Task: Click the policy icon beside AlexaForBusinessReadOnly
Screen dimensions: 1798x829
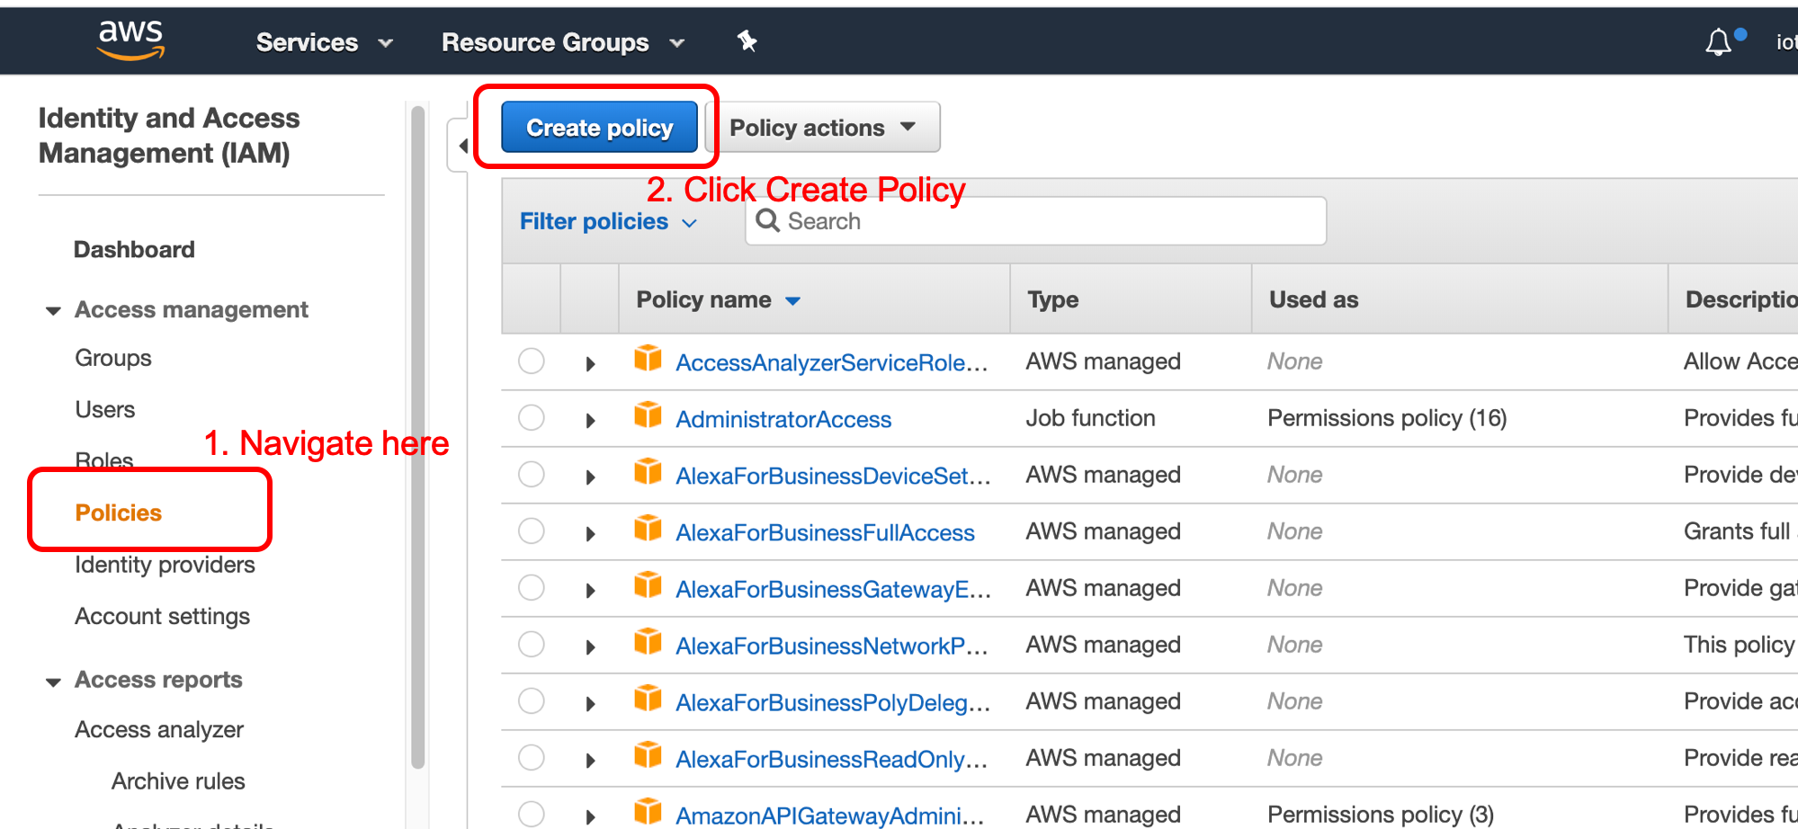Action: (x=648, y=755)
